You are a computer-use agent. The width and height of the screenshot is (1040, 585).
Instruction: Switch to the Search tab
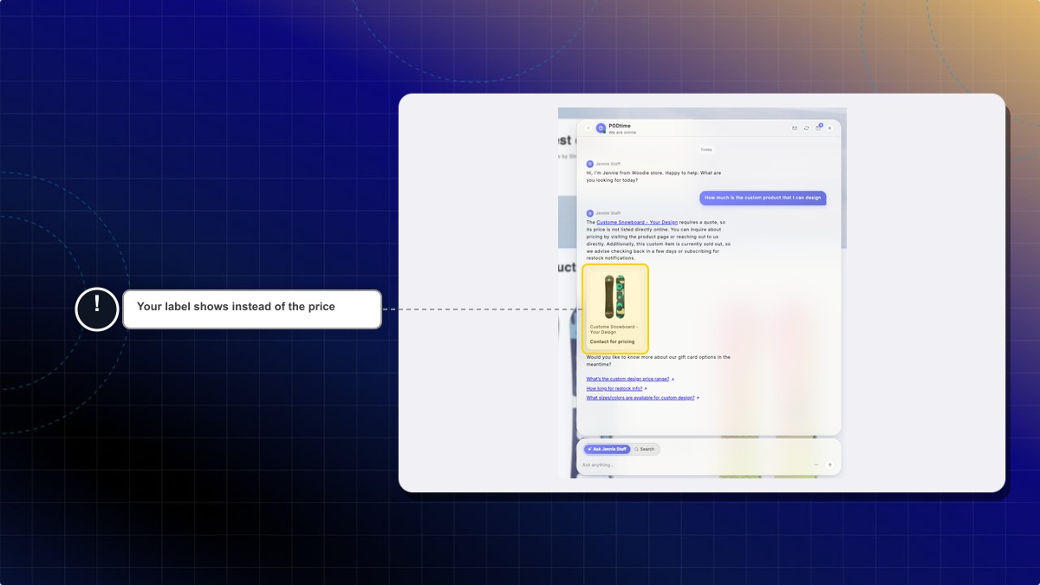[645, 449]
